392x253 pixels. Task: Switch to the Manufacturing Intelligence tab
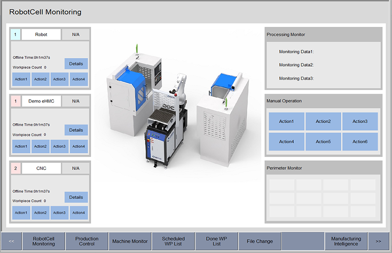click(x=346, y=241)
